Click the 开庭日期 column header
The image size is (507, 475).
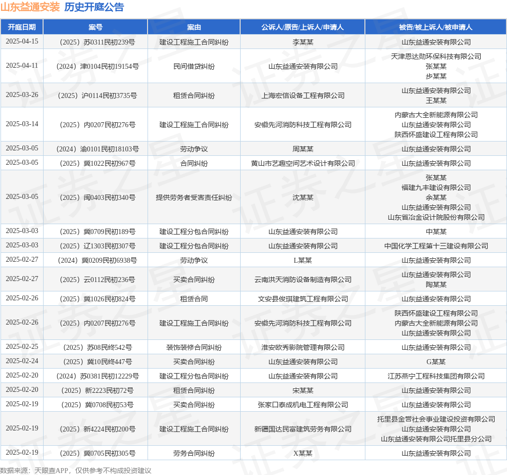click(x=22, y=27)
